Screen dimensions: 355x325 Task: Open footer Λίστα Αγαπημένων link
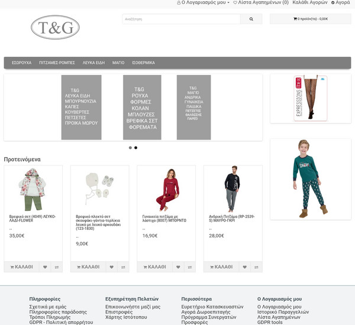(x=279, y=317)
